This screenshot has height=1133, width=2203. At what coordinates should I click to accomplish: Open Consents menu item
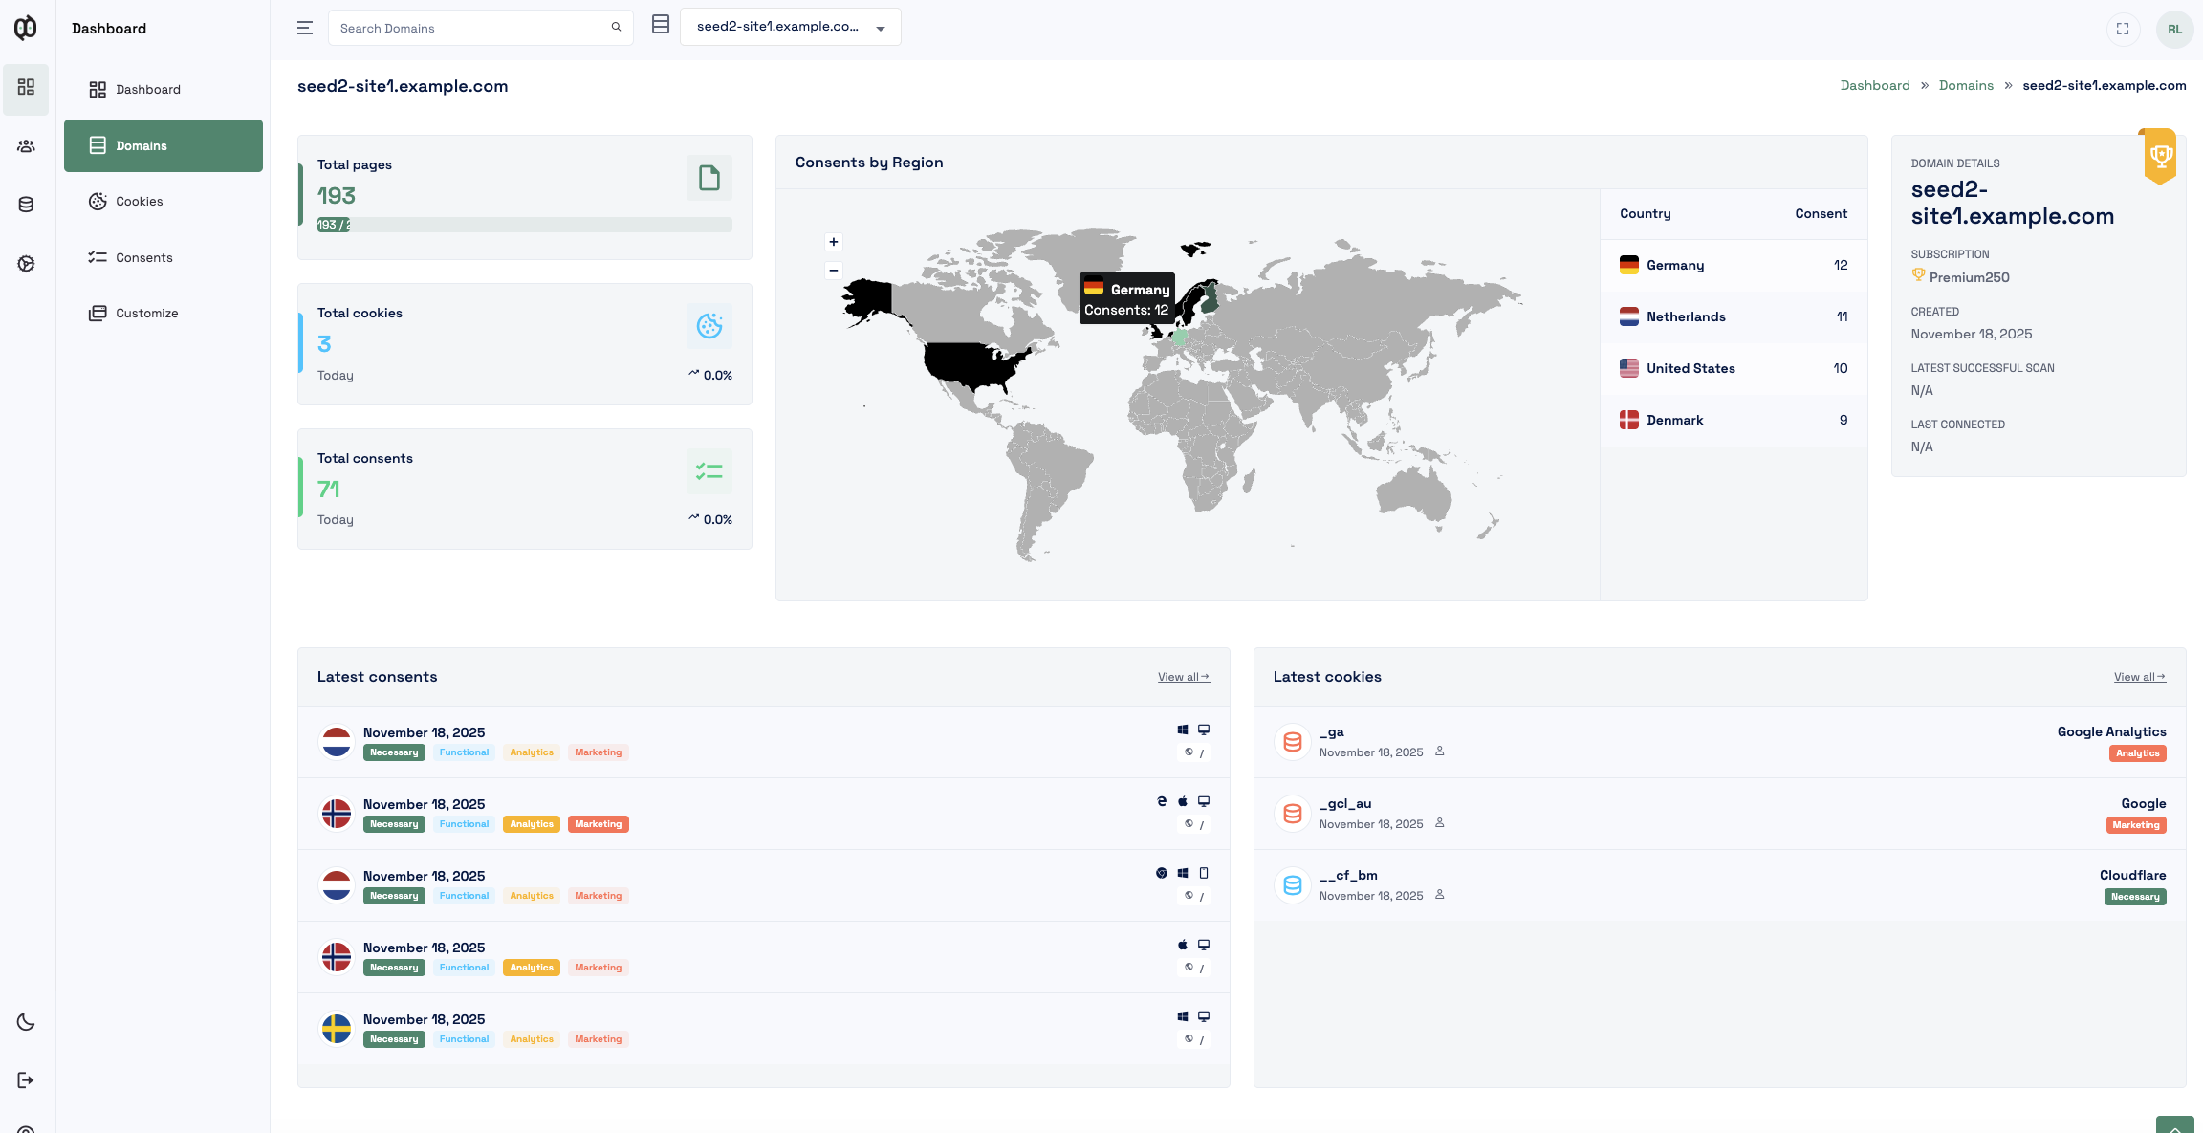pos(164,257)
